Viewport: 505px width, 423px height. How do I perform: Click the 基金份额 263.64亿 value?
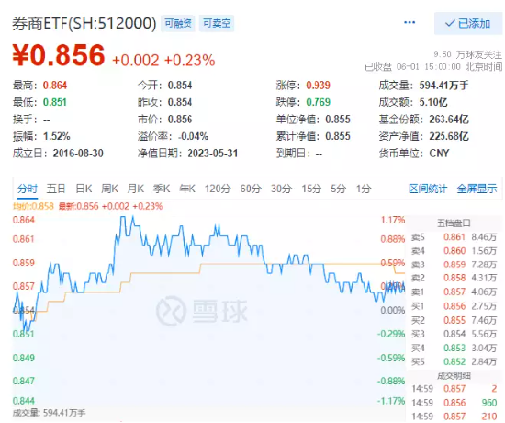[449, 120]
